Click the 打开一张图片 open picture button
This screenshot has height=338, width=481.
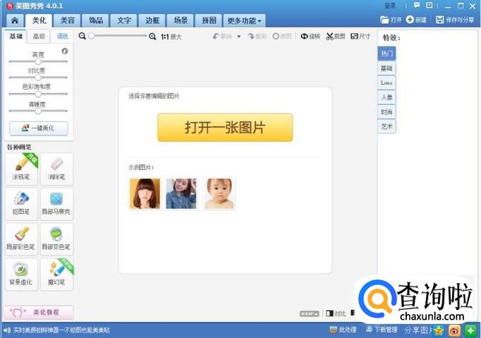[x=225, y=128]
